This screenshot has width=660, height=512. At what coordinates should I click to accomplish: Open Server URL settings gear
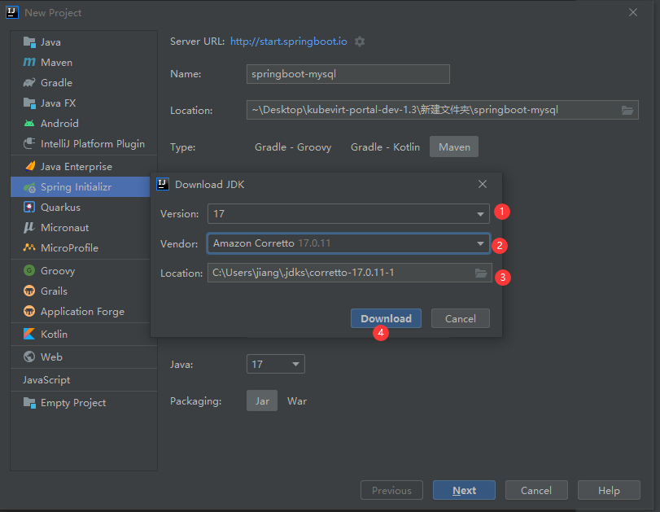point(360,42)
